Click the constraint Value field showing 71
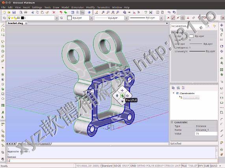This screenshot has height=168, width=225. coord(206,134)
